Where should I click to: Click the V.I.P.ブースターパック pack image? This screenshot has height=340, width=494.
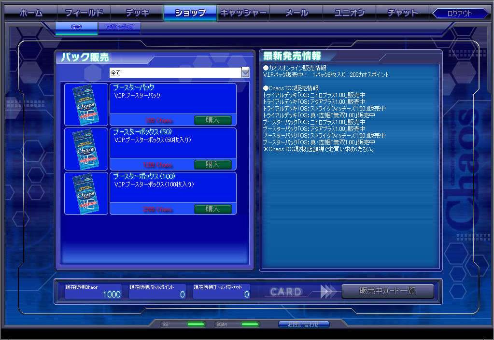[x=86, y=105]
